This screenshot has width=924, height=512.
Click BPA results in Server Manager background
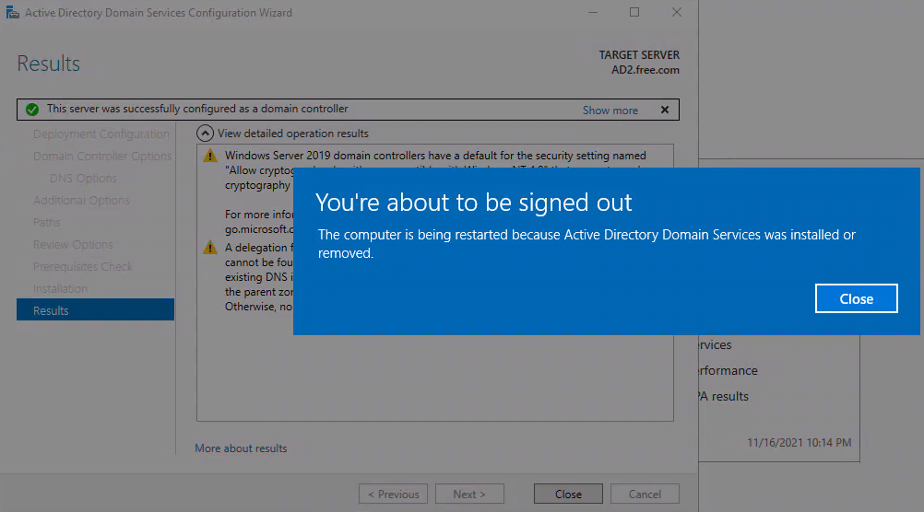724,397
